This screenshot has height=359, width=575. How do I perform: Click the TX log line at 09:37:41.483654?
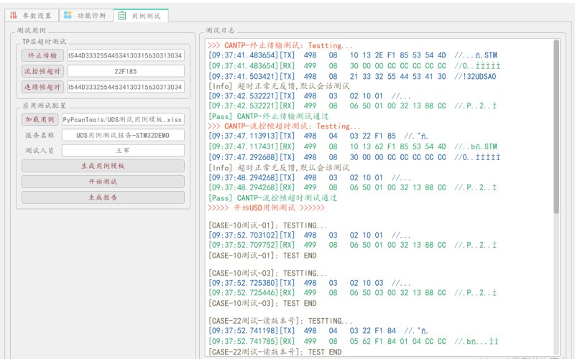point(353,55)
